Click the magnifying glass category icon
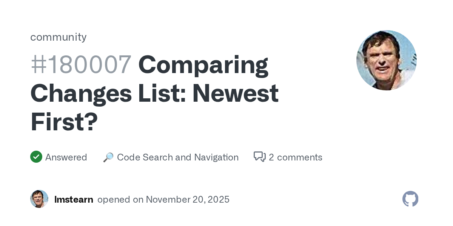The height and width of the screenshot is (226, 453). (108, 157)
